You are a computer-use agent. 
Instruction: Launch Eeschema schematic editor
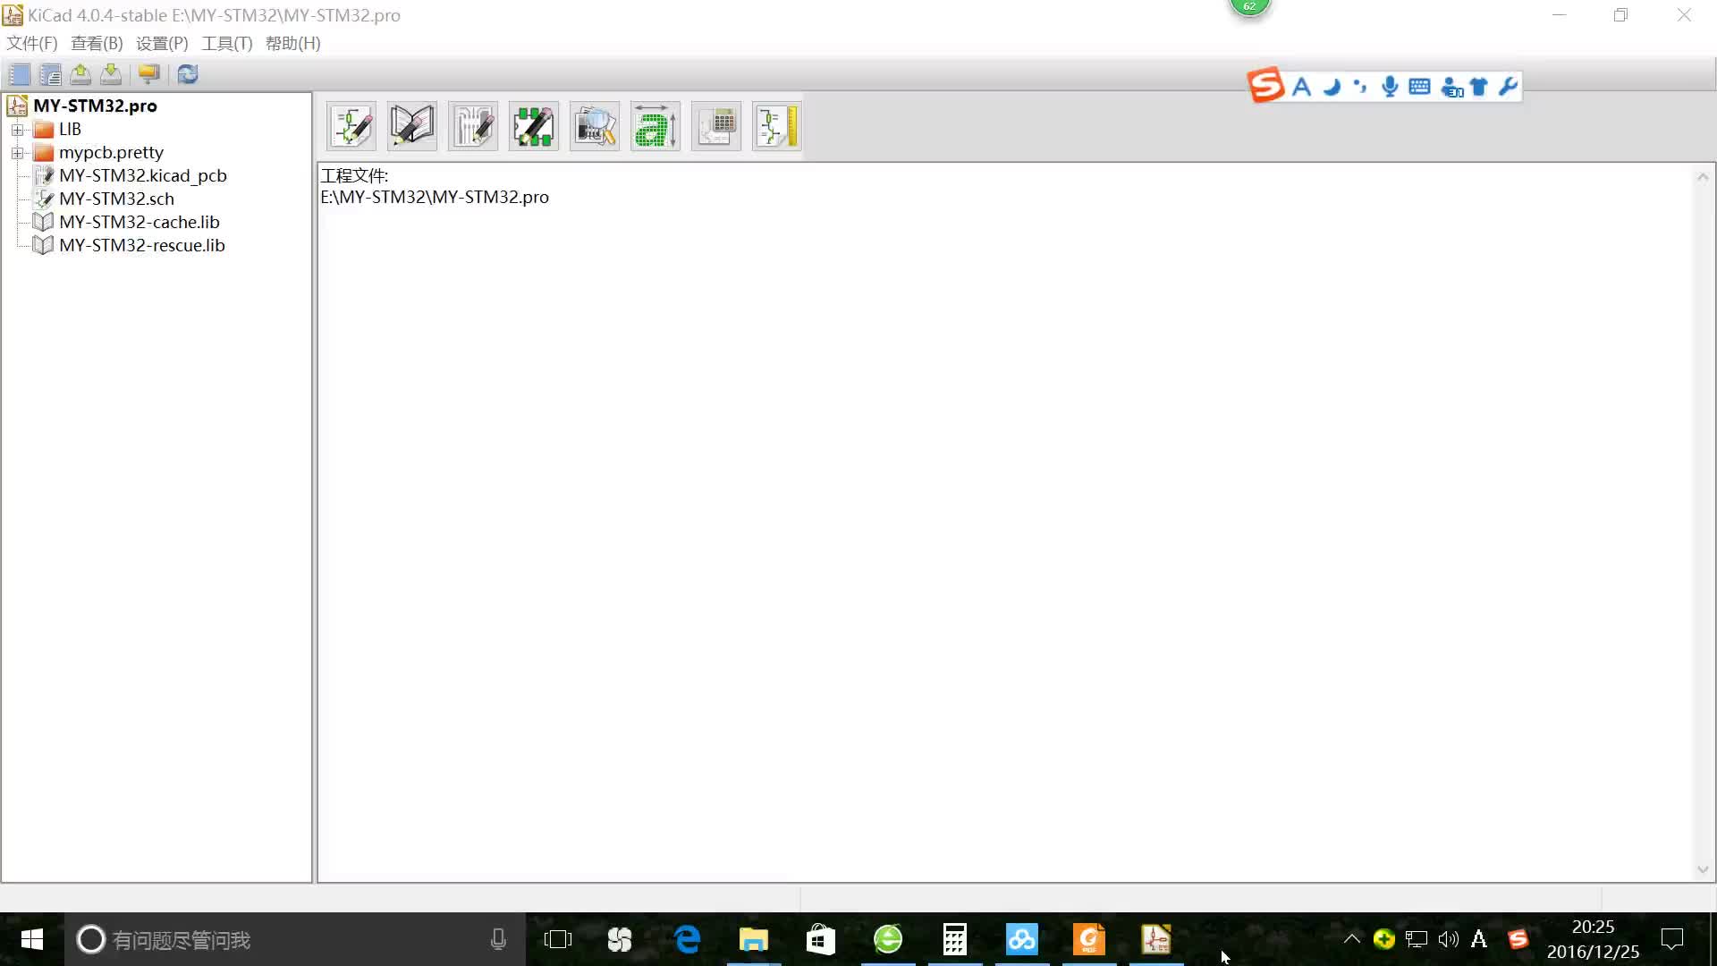[x=351, y=126]
